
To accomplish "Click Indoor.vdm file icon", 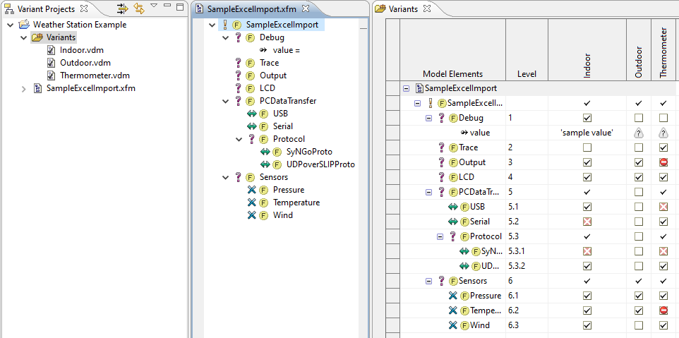I will [52, 50].
